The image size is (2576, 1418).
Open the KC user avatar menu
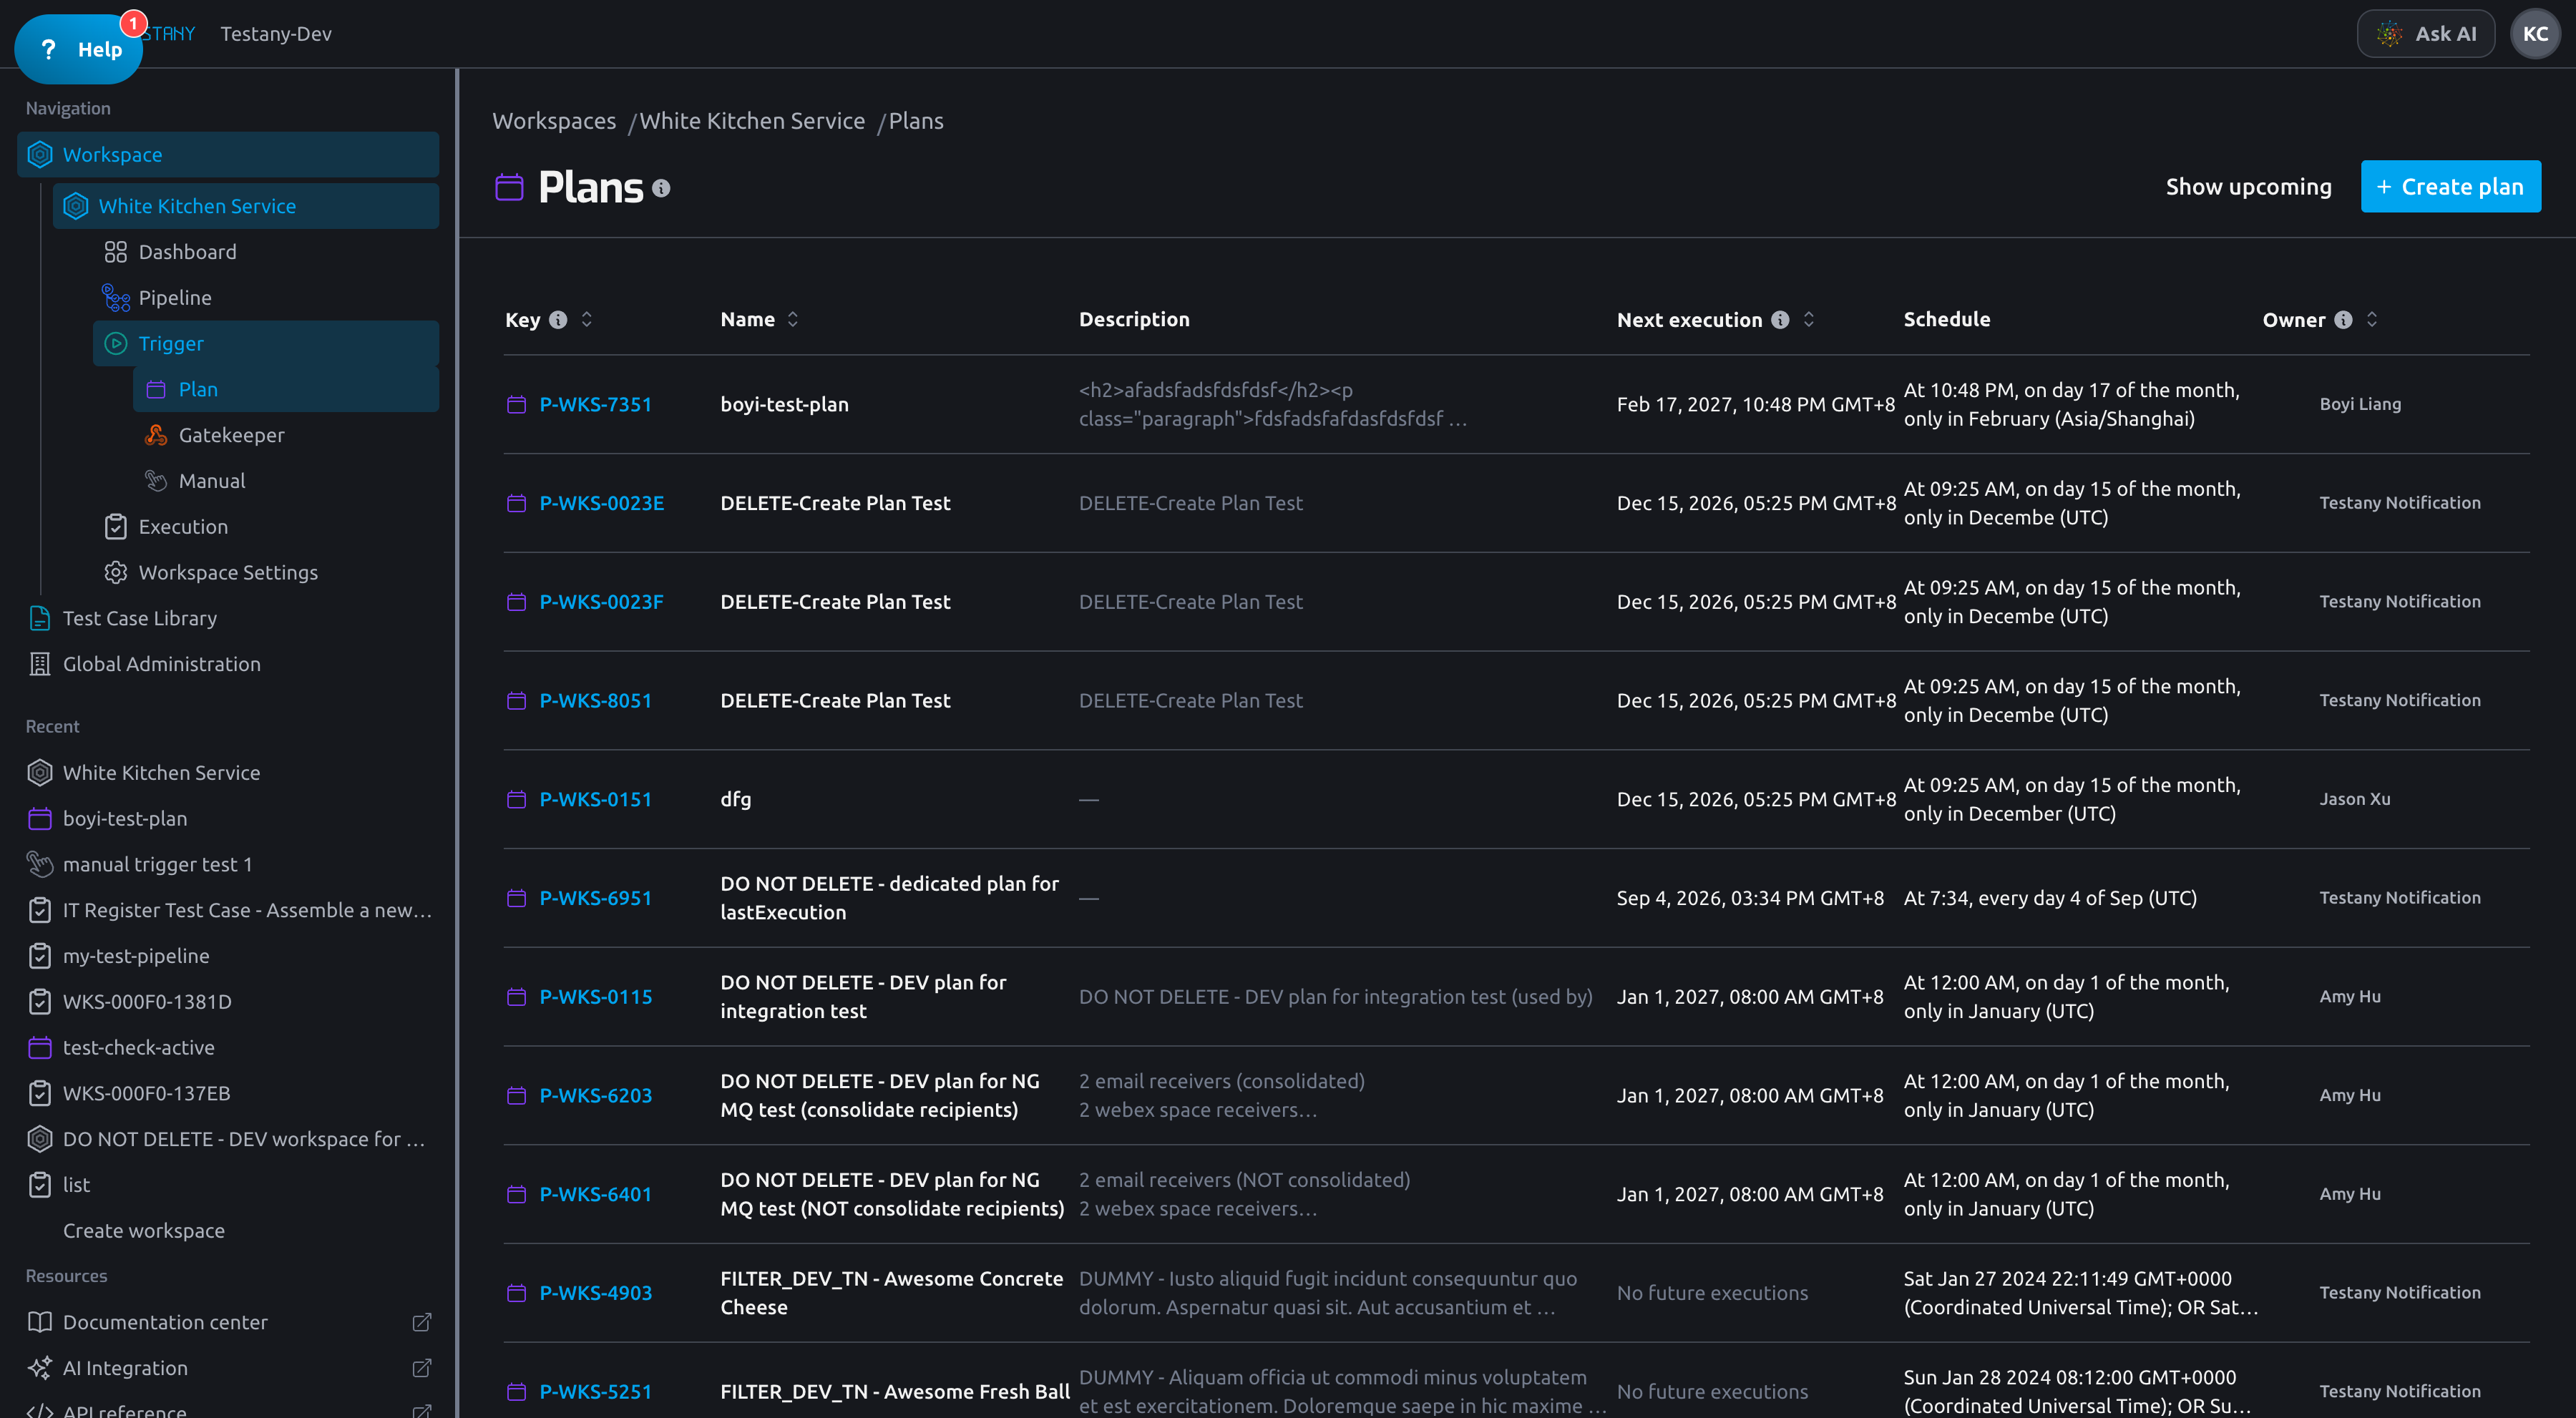pos(2535,34)
